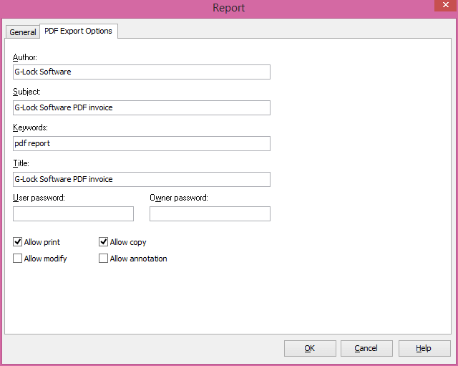458x366 pixels.
Task: Select the PDF Export Options tab
Action: click(x=78, y=31)
